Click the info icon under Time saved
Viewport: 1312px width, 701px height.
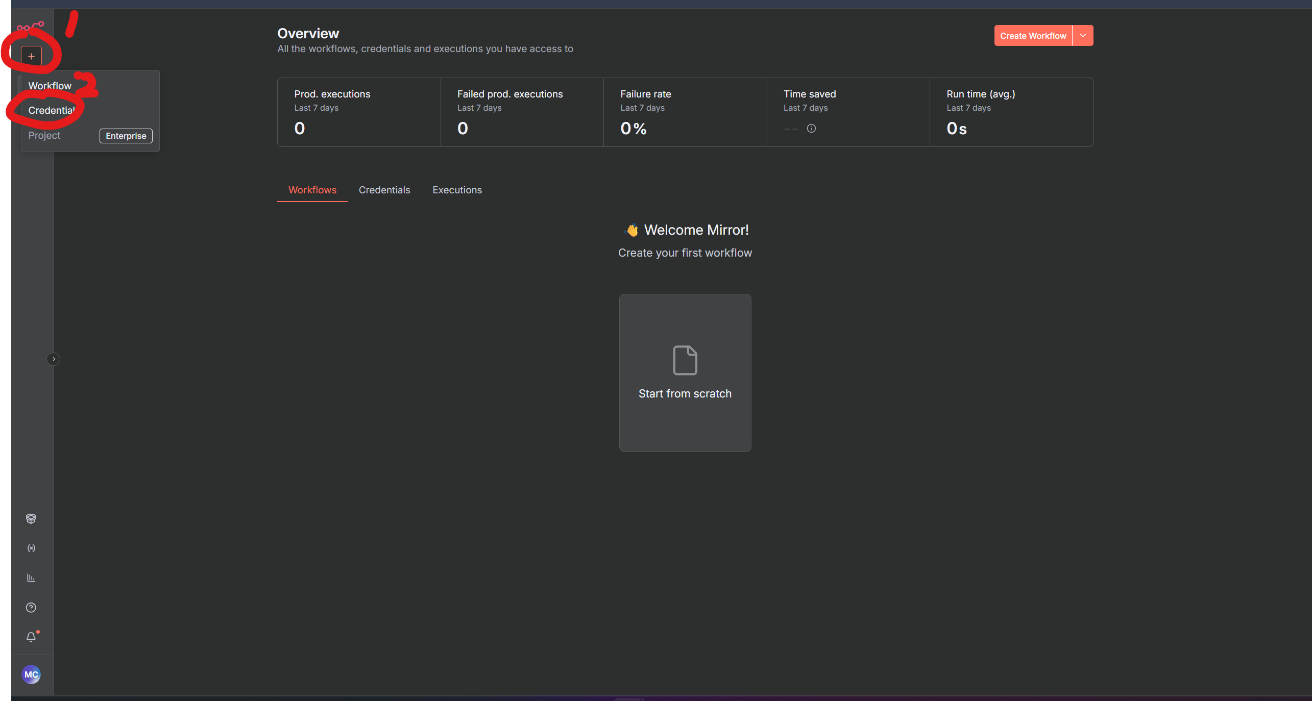point(811,128)
